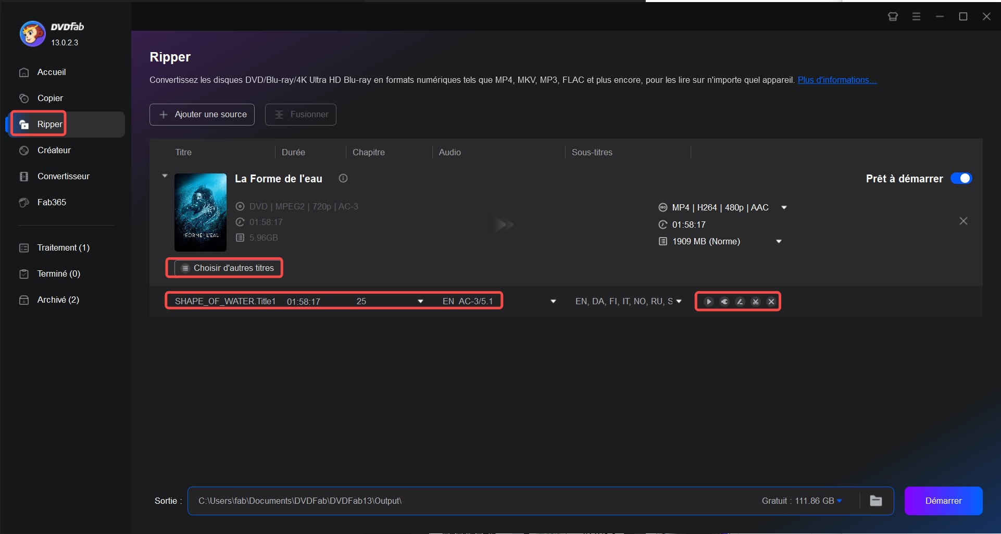Open advanced settings wrench icon for Title1

[724, 302]
